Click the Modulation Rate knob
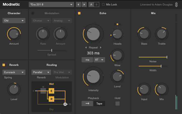The width and height of the screenshot is (182, 114). (43, 34)
